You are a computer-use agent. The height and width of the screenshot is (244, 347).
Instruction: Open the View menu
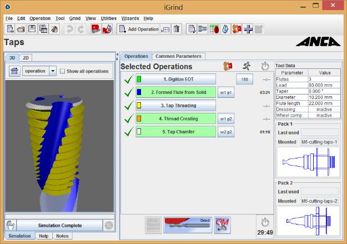pyautogui.click(x=90, y=18)
